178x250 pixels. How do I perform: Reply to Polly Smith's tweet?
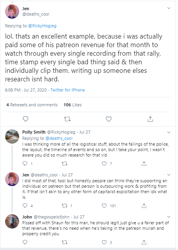pyautogui.click(x=25, y=164)
